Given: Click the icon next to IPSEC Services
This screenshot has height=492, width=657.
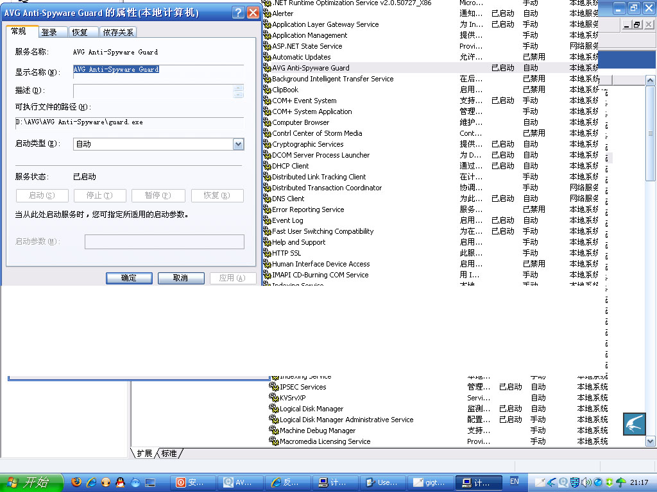Looking at the screenshot, I should 274,387.
